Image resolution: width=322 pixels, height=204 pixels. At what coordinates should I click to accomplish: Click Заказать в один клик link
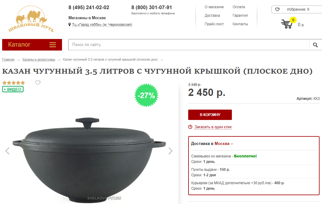tap(213, 127)
